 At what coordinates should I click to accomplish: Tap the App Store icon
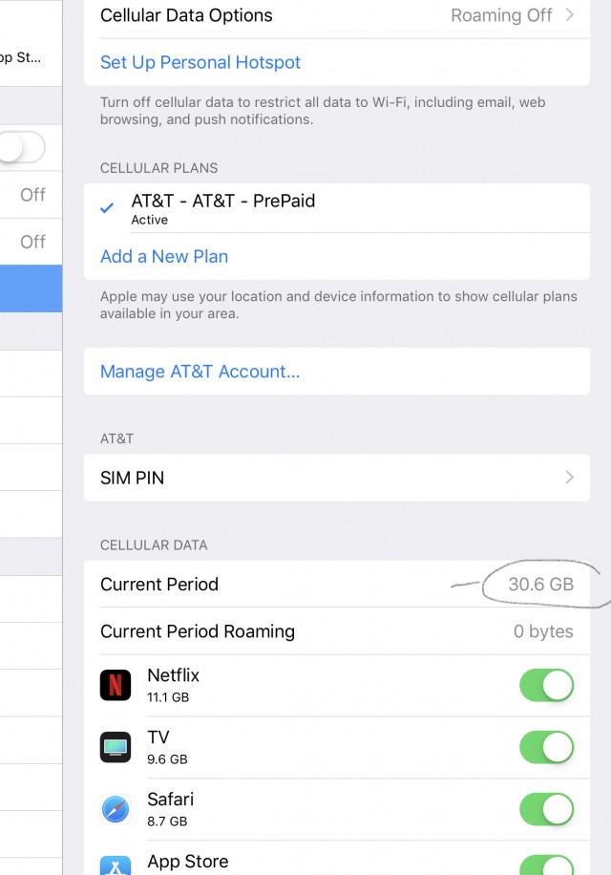click(x=116, y=865)
